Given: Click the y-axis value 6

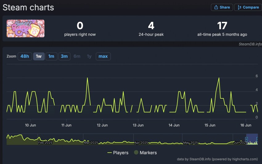Looking at the screenshot, I should pos(257,76).
